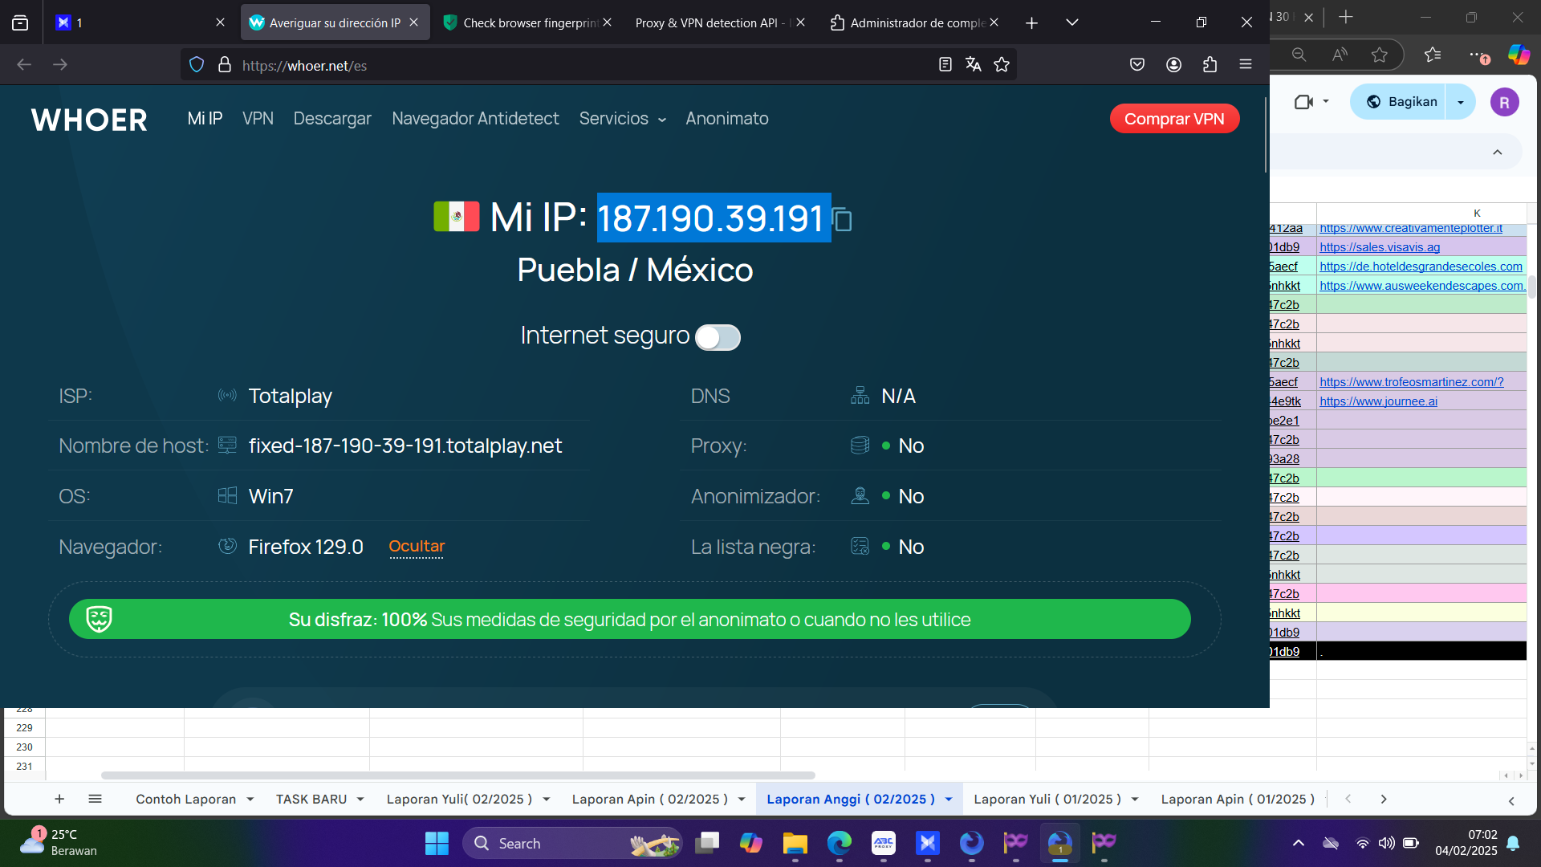1541x867 pixels.
Task: Click the taskbar Search box
Action: coord(572,843)
